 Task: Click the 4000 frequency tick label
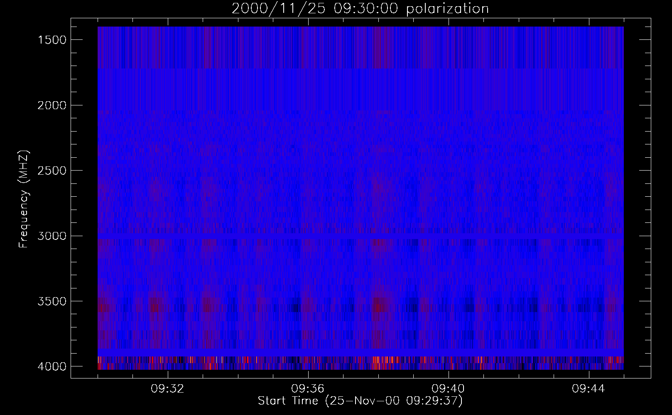[52, 366]
